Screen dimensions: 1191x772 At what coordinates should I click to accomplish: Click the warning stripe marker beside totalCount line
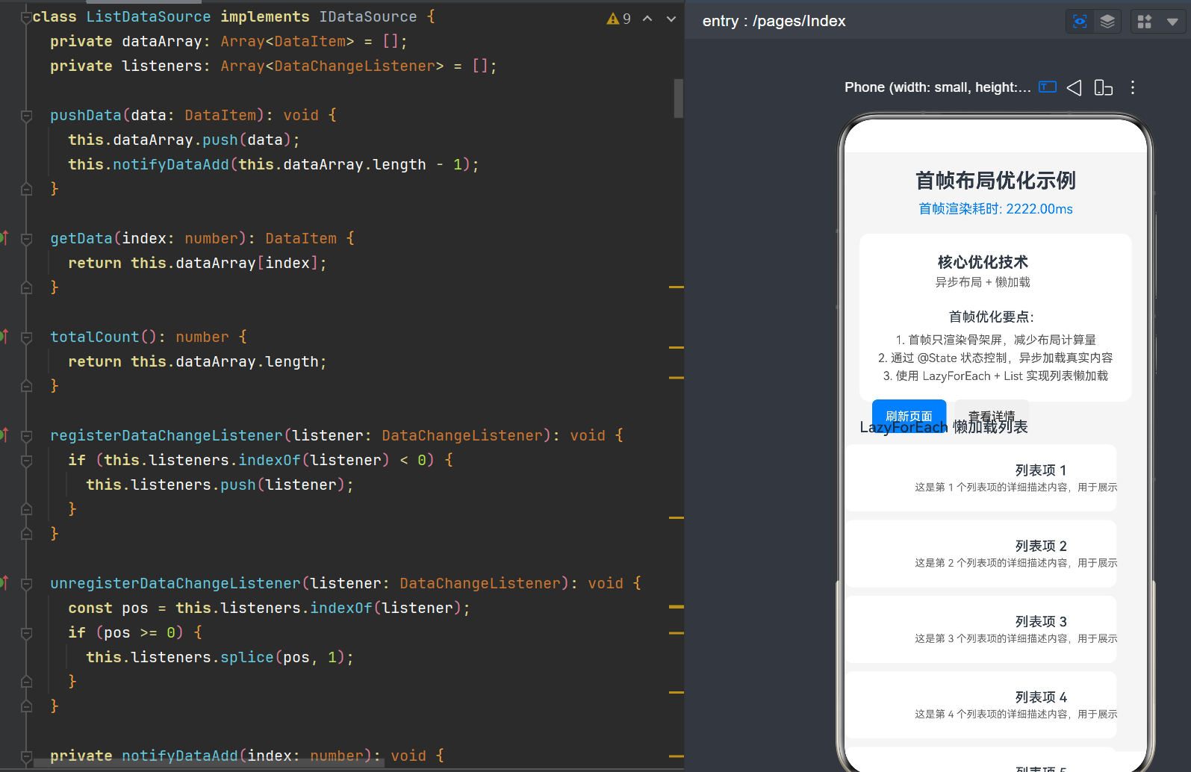click(677, 347)
